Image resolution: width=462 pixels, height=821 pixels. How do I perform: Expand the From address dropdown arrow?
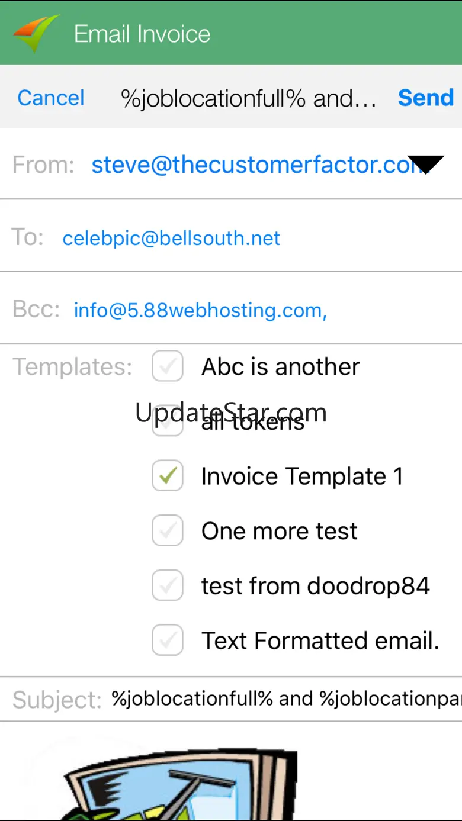(x=425, y=165)
